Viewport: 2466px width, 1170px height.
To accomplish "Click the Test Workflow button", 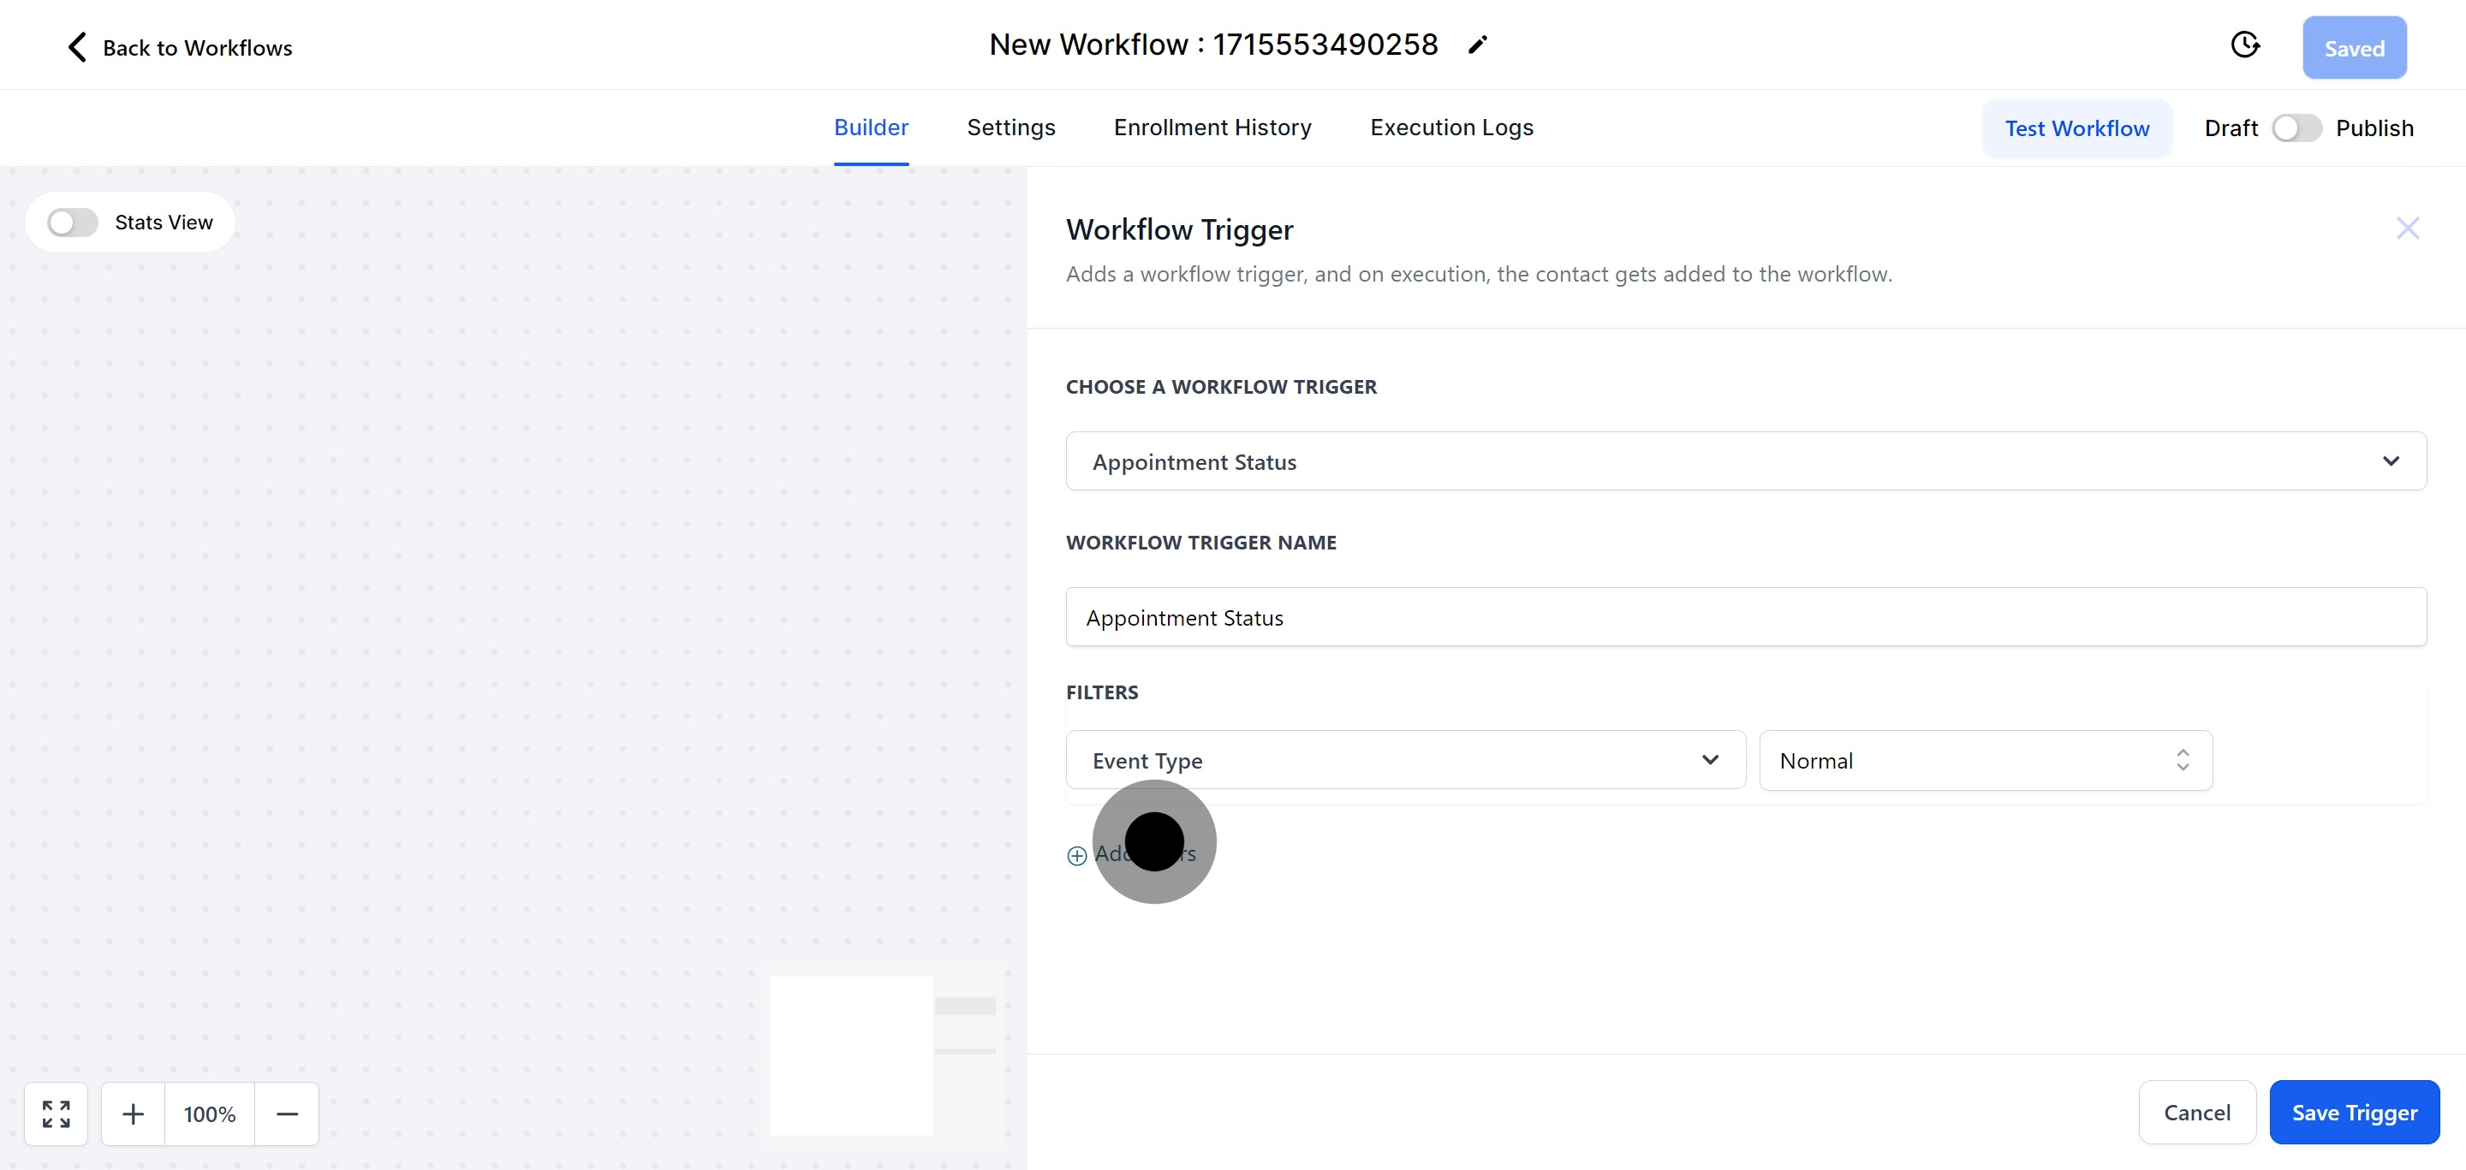I will click(2076, 128).
